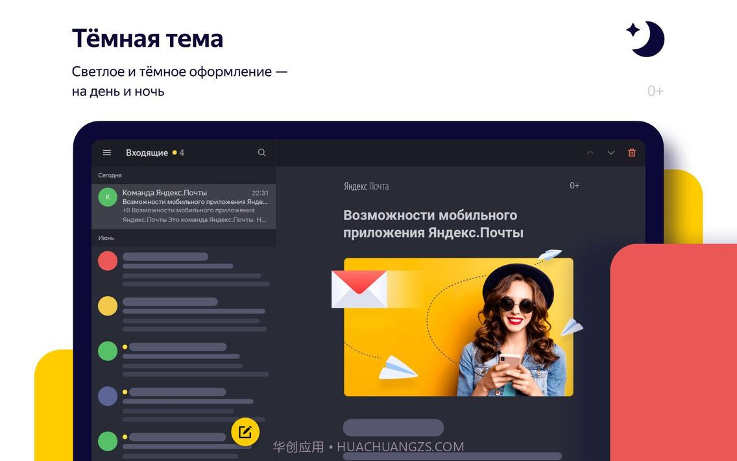Screen dimensions: 737x461
Task: Open the compose message pencil button
Action: (x=245, y=430)
